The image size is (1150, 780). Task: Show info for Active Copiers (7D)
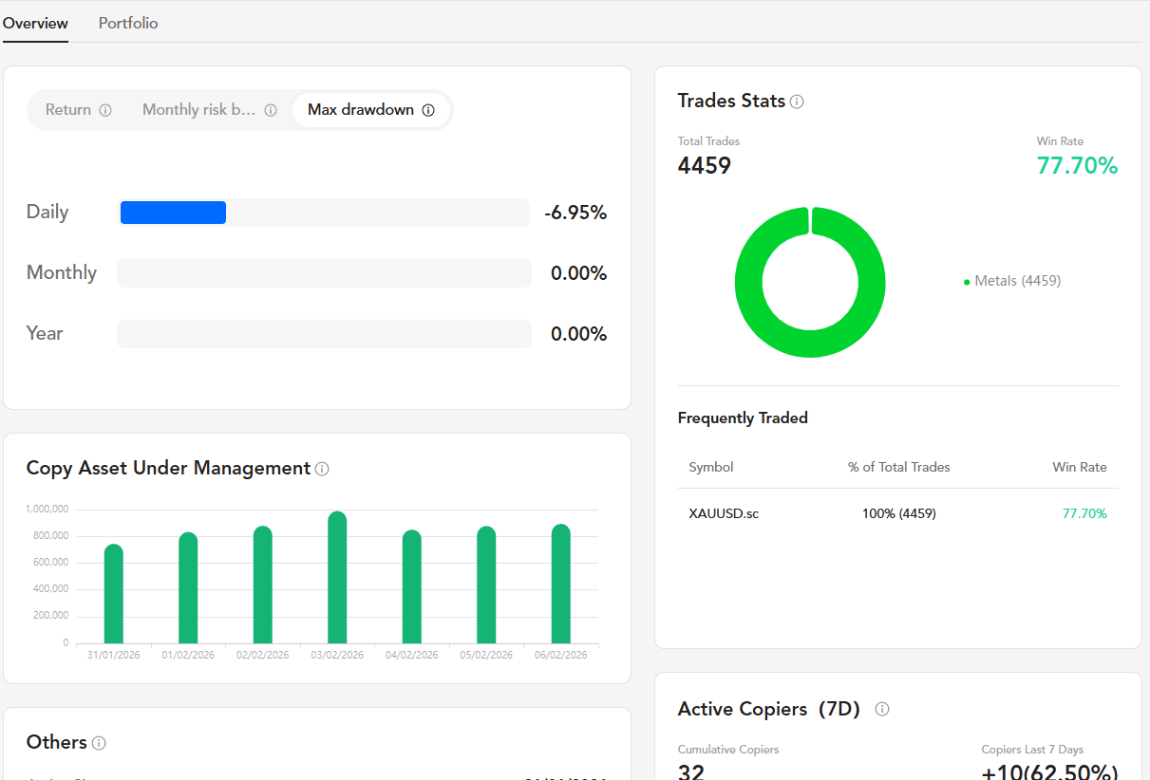[x=882, y=709]
